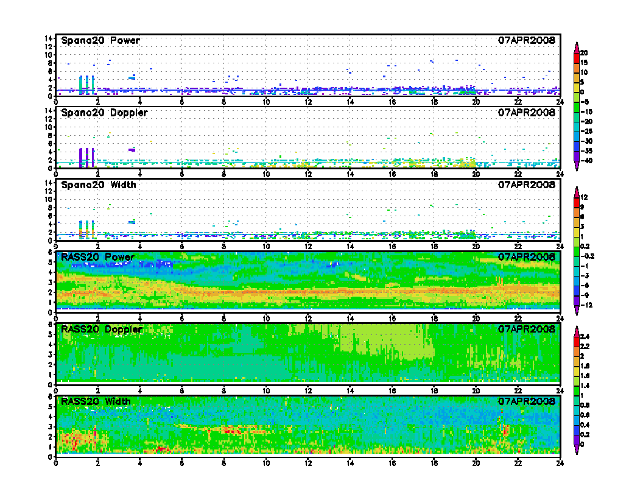Click the "Spano20 Doppler" panel title

pos(104,112)
